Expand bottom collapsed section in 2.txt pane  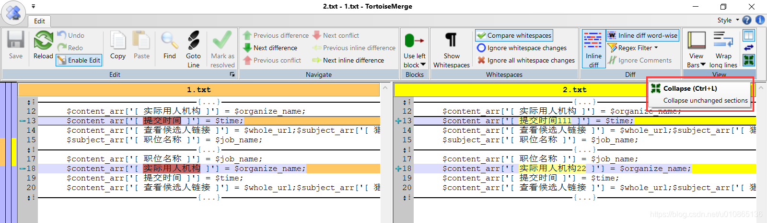585,197
